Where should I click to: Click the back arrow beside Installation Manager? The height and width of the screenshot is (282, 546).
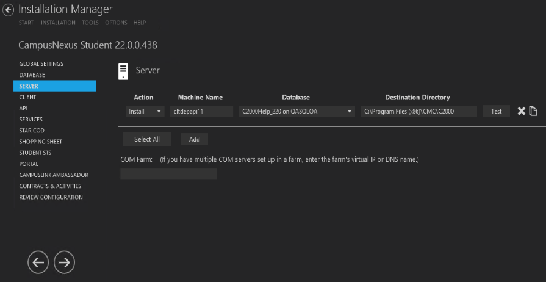(x=9, y=10)
